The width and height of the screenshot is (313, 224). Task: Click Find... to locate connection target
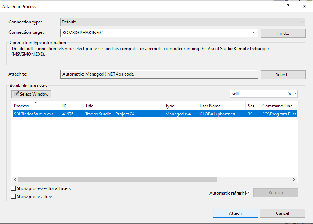click(x=283, y=33)
